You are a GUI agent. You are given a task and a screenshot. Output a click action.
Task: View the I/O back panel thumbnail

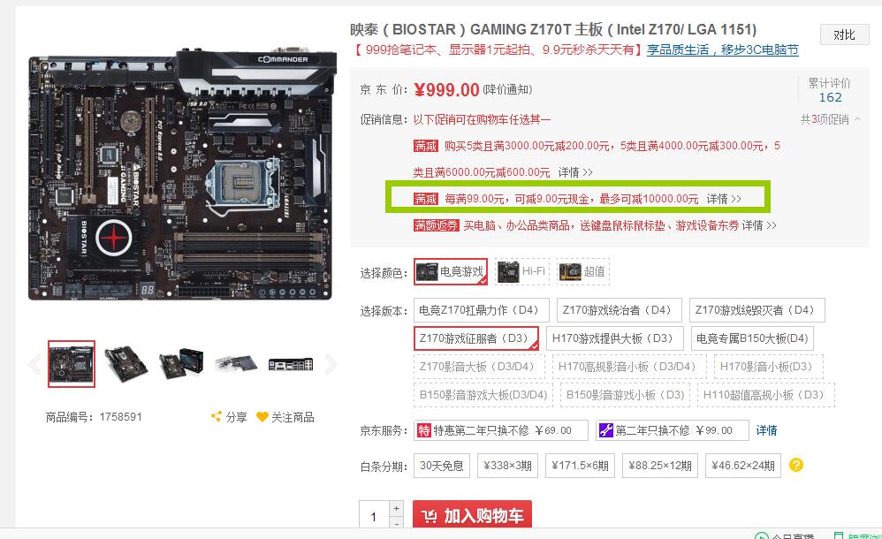pyautogui.click(x=290, y=365)
